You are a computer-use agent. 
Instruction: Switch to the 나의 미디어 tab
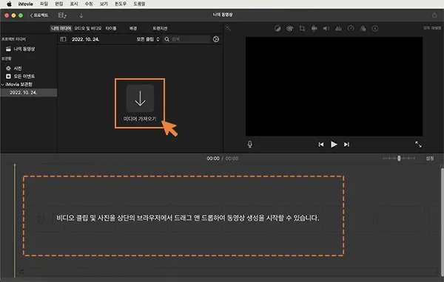pyautogui.click(x=61, y=28)
